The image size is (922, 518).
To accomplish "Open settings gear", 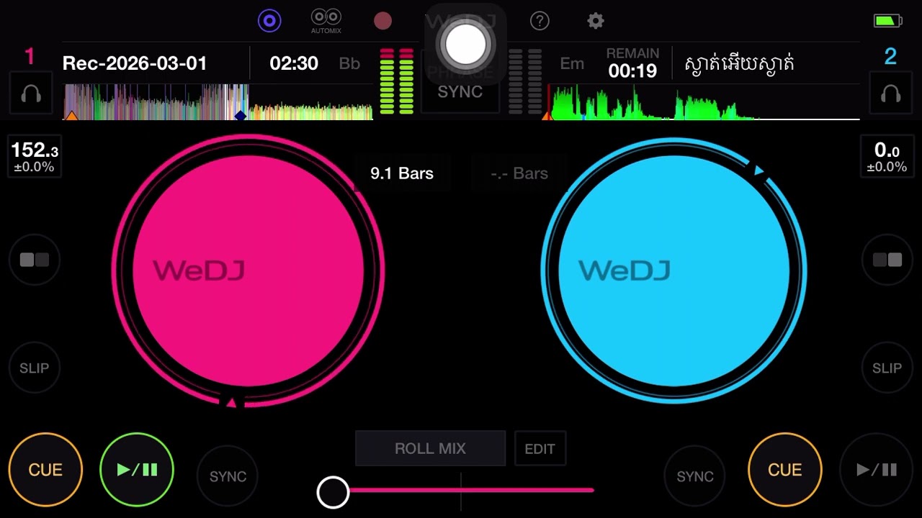I will click(x=595, y=21).
